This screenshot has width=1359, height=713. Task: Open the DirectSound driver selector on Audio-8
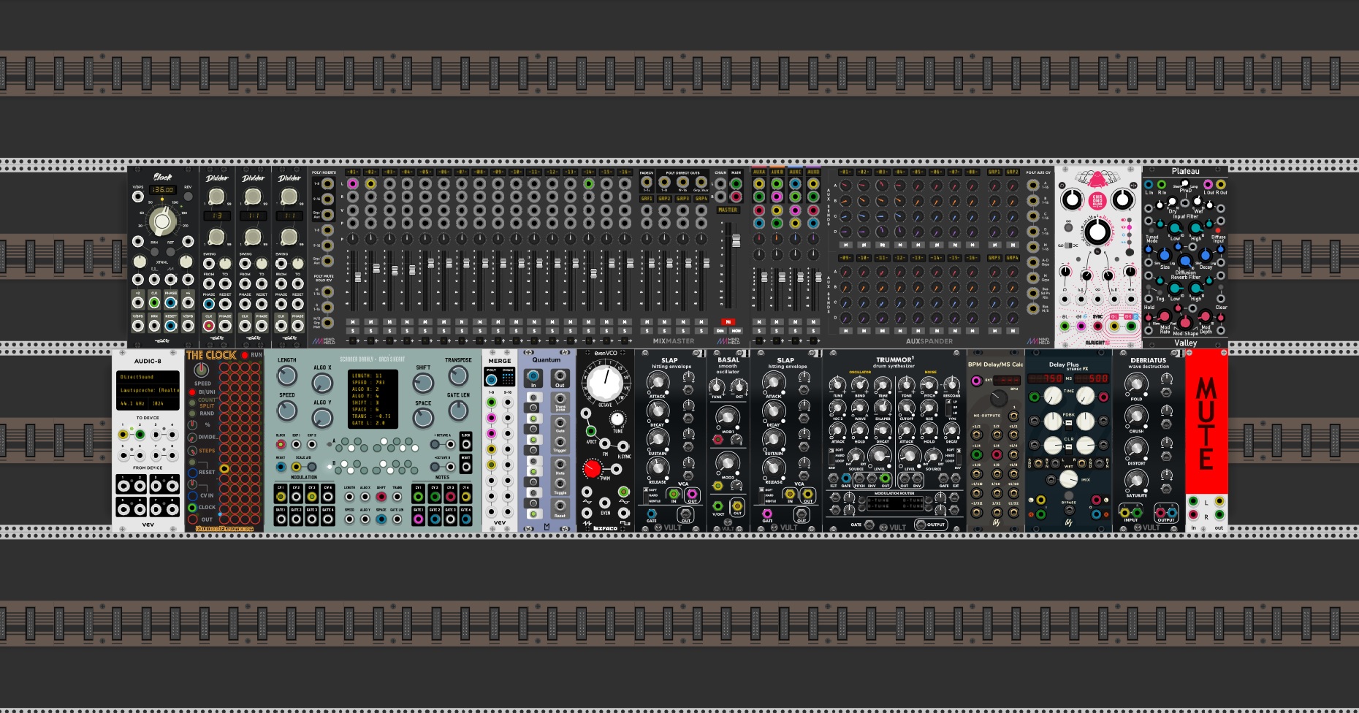click(x=148, y=377)
